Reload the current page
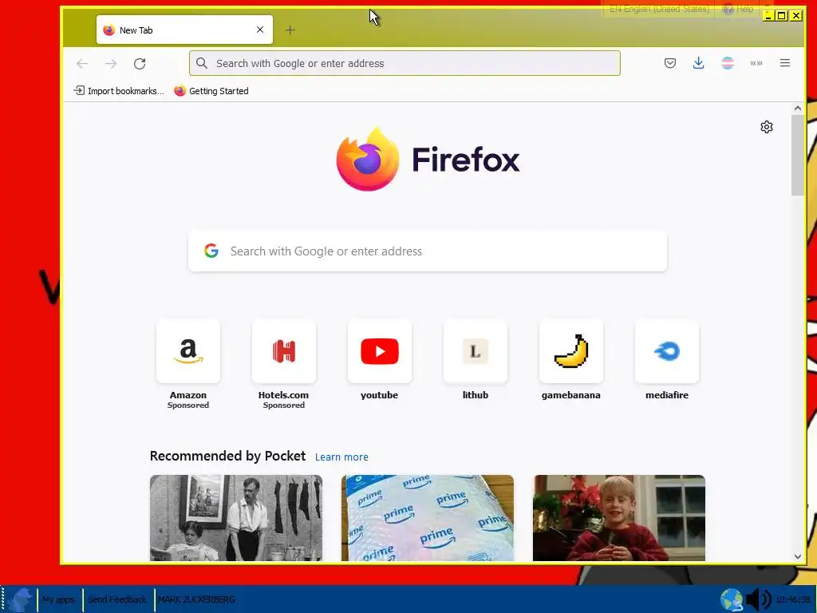 140,64
